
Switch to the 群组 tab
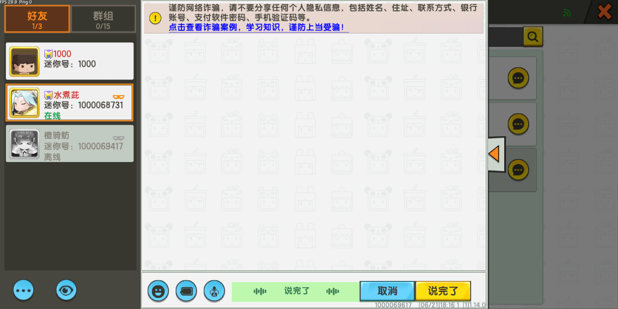(103, 19)
